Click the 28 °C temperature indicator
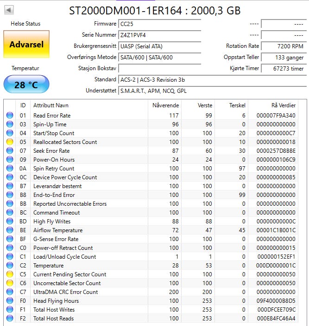This screenshot has width=309, height=326. tap(26, 85)
